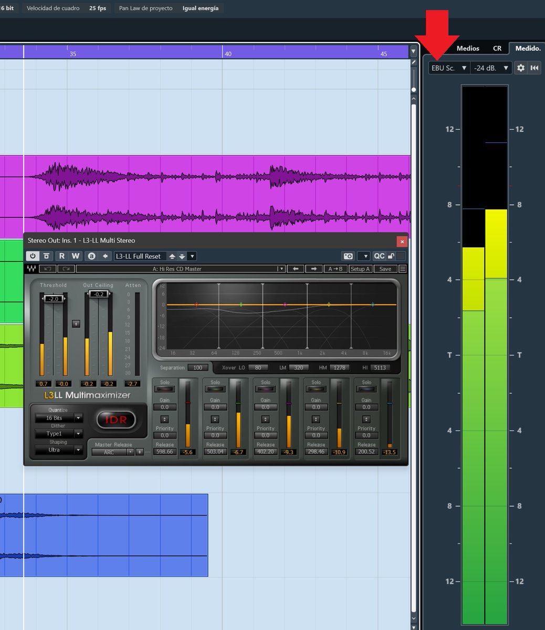This screenshot has height=630, width=545.
Task: Click the Igual energía pan law value
Action: [x=201, y=8]
